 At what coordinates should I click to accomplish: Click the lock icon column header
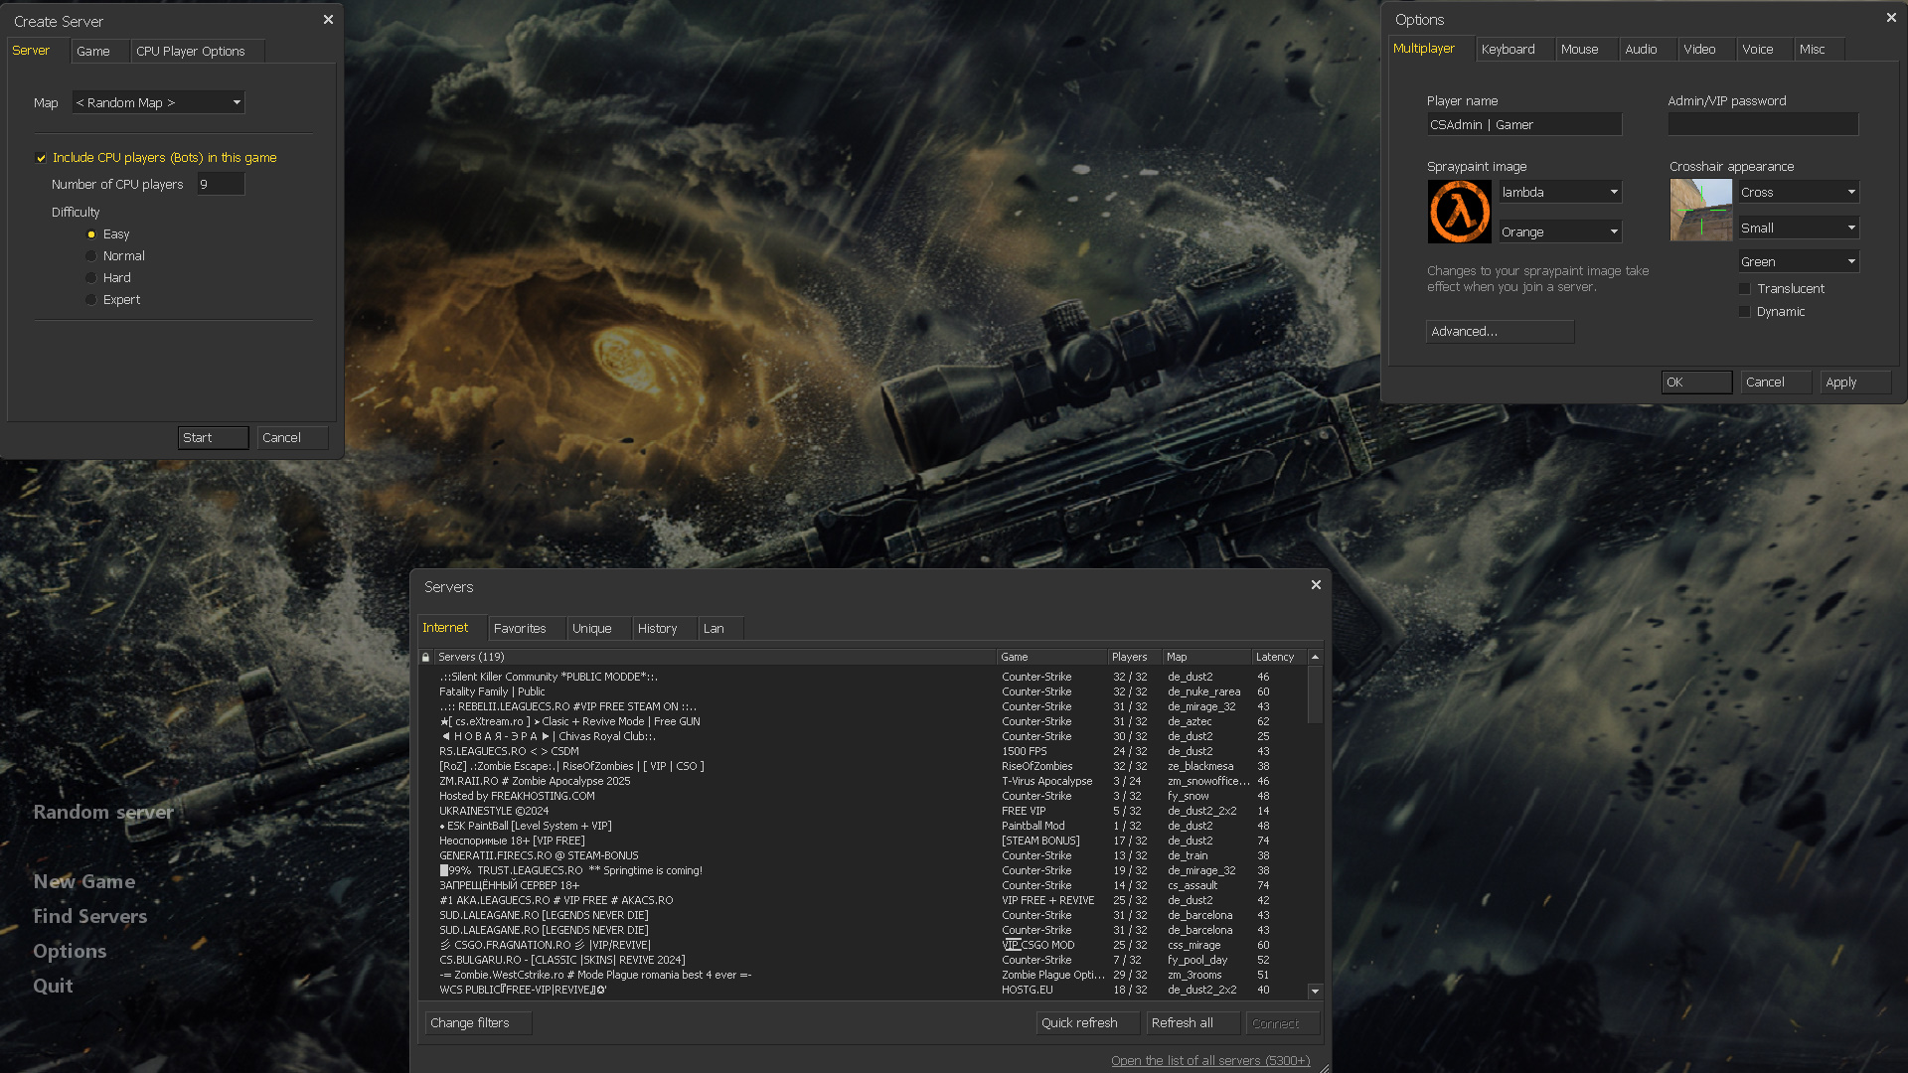[x=426, y=657]
